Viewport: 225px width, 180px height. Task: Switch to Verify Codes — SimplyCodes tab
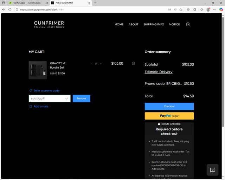pyautogui.click(x=27, y=3)
